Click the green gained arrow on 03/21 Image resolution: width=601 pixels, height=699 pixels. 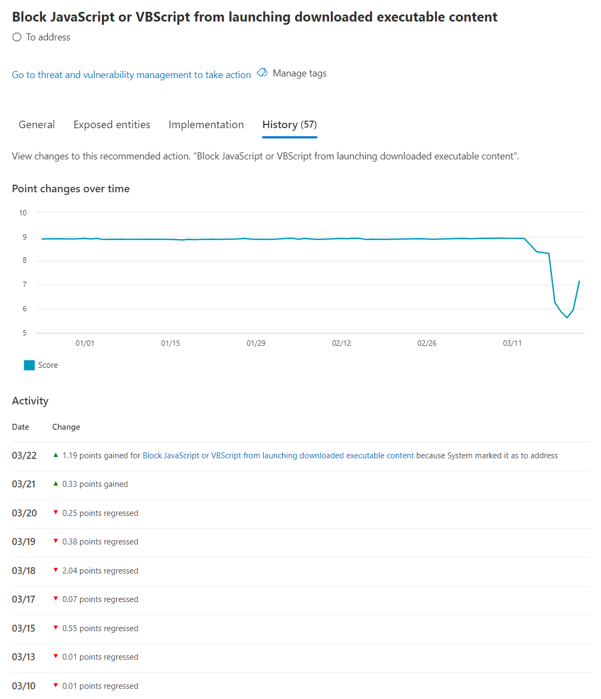tap(55, 484)
